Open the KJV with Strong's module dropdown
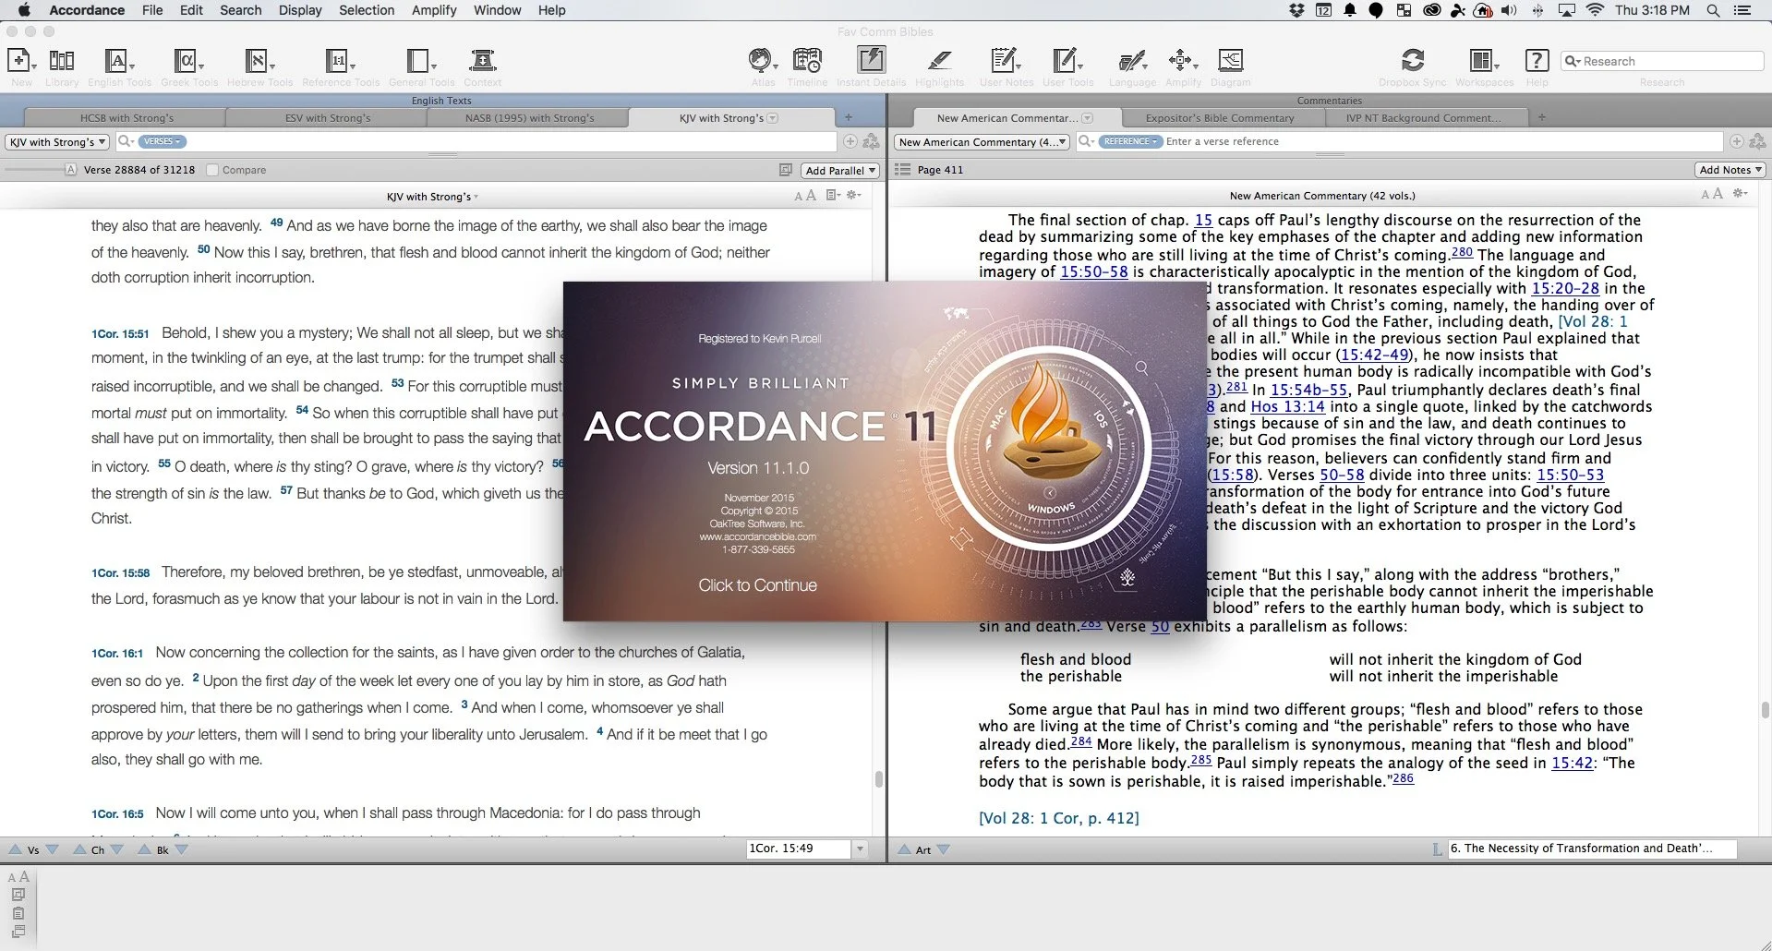The width and height of the screenshot is (1772, 951). click(57, 142)
